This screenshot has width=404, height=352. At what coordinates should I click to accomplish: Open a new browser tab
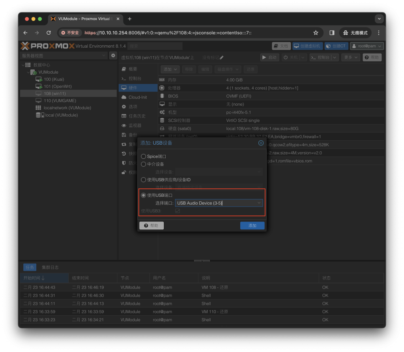tap(129, 19)
